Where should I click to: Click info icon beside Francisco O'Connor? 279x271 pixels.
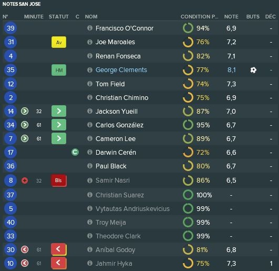coord(90,28)
